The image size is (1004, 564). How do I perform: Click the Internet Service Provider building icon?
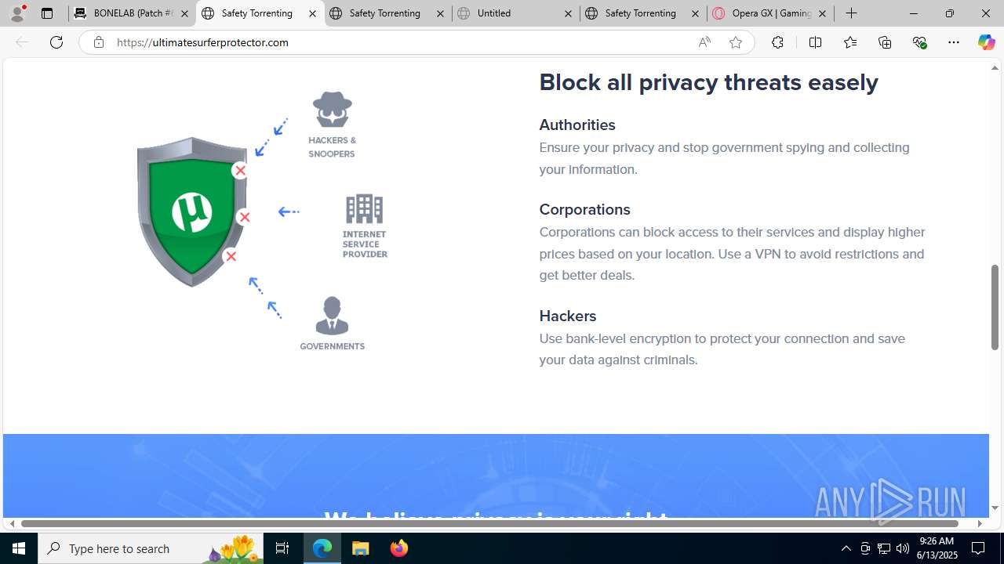(364, 209)
